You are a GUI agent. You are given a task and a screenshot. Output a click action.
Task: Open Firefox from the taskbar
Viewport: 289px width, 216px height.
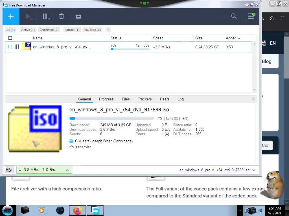click(78, 210)
